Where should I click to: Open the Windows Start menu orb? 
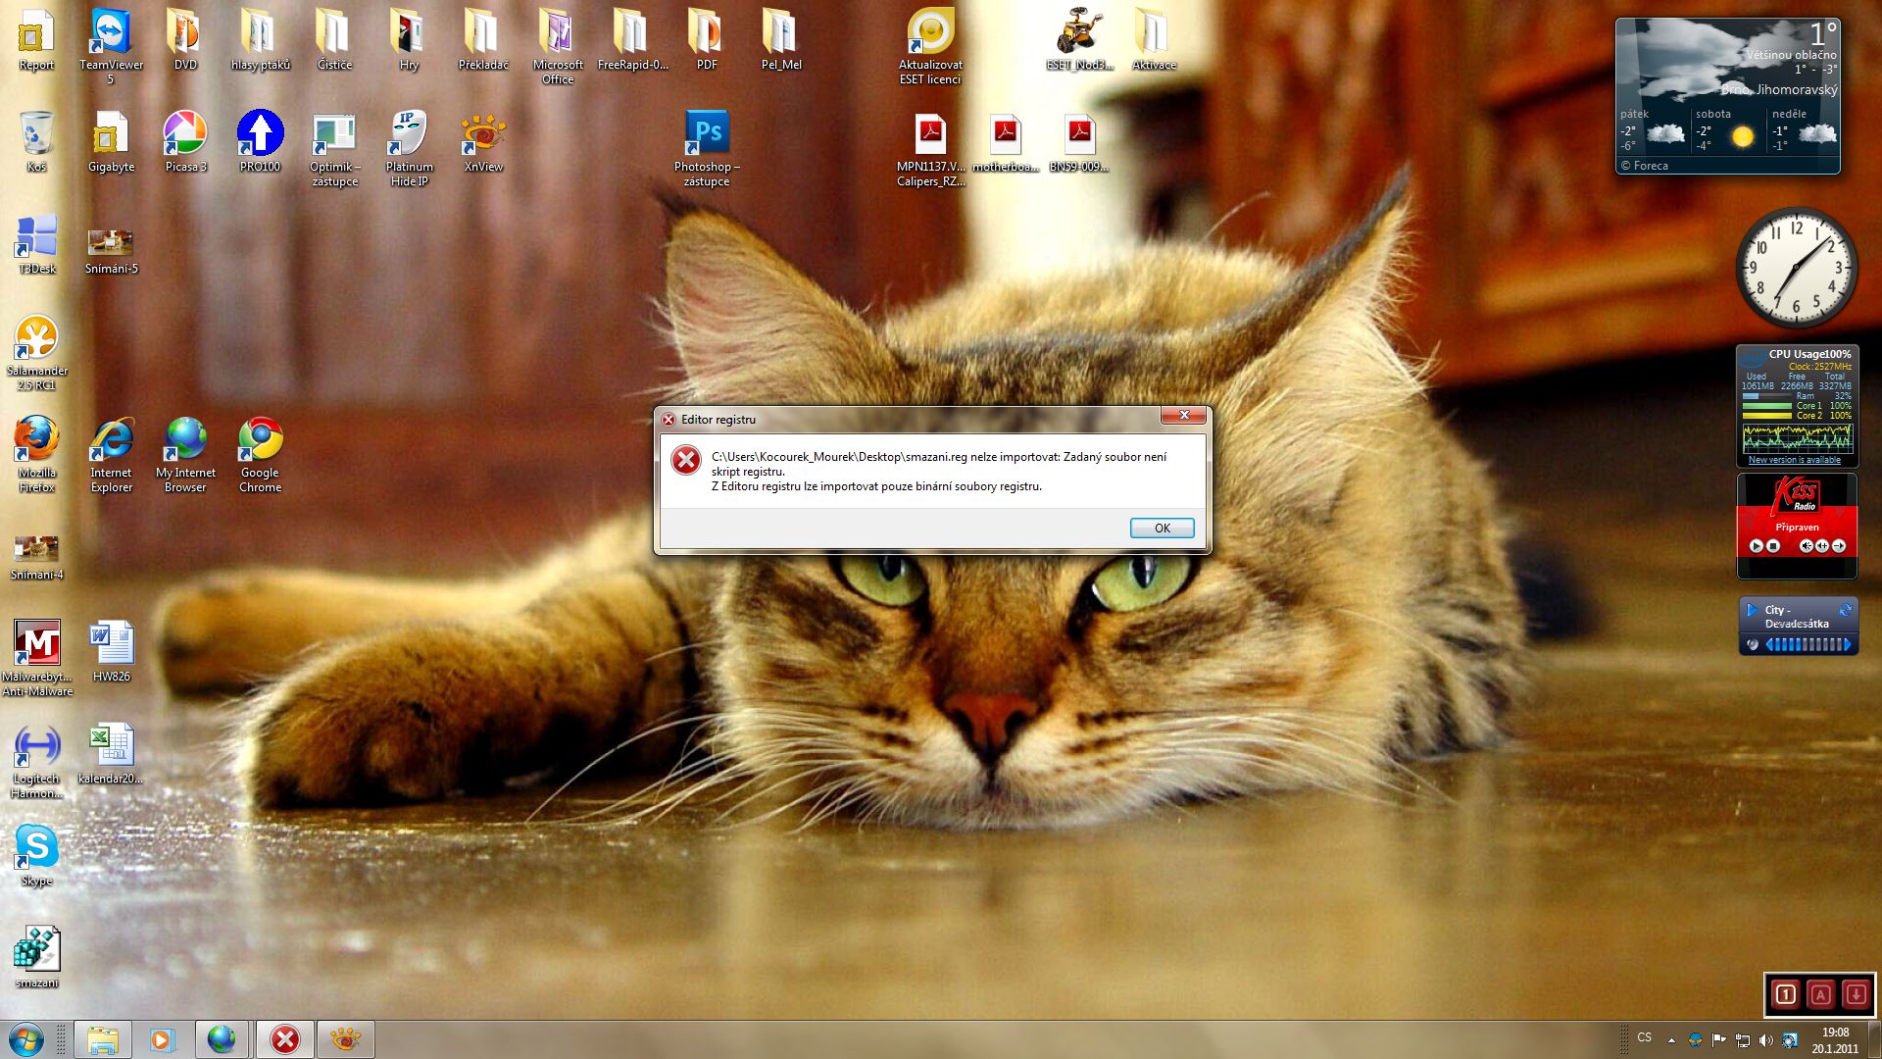pyautogui.click(x=26, y=1039)
